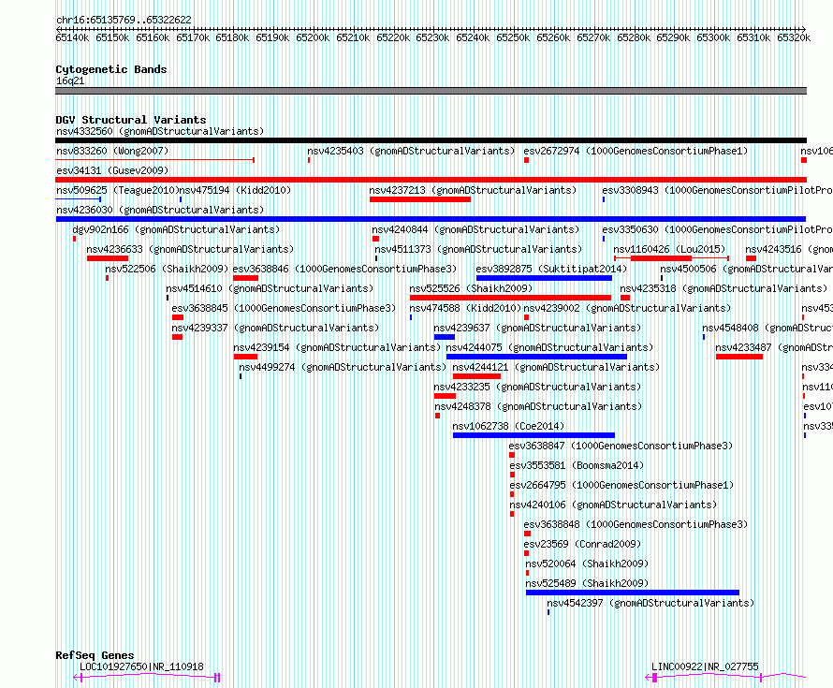Screen dimensions: 833x688
Task: Select the red nsv525526 Shaikh2009 bar
Action: pyautogui.click(x=510, y=298)
